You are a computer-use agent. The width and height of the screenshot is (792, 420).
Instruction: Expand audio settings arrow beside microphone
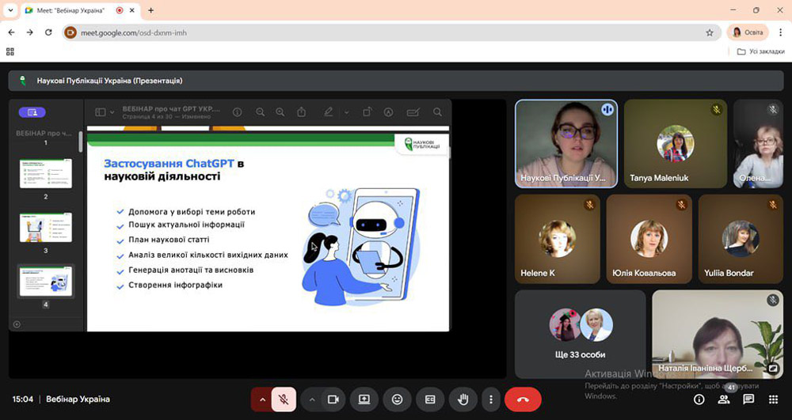click(261, 399)
